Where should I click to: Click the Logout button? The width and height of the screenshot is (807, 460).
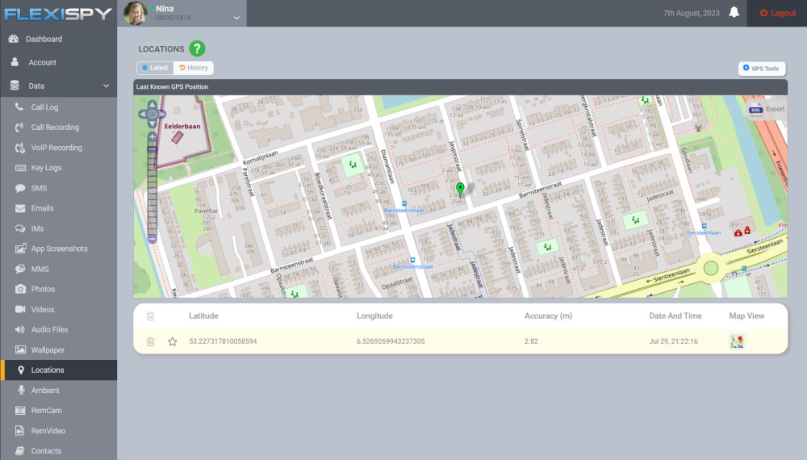click(778, 13)
